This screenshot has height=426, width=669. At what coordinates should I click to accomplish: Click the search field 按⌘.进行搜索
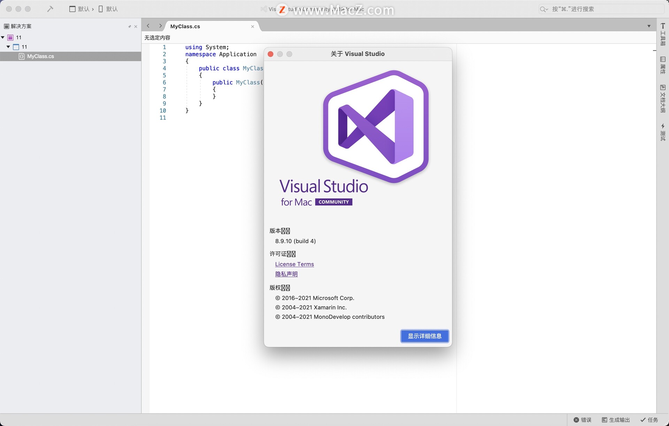(x=601, y=9)
